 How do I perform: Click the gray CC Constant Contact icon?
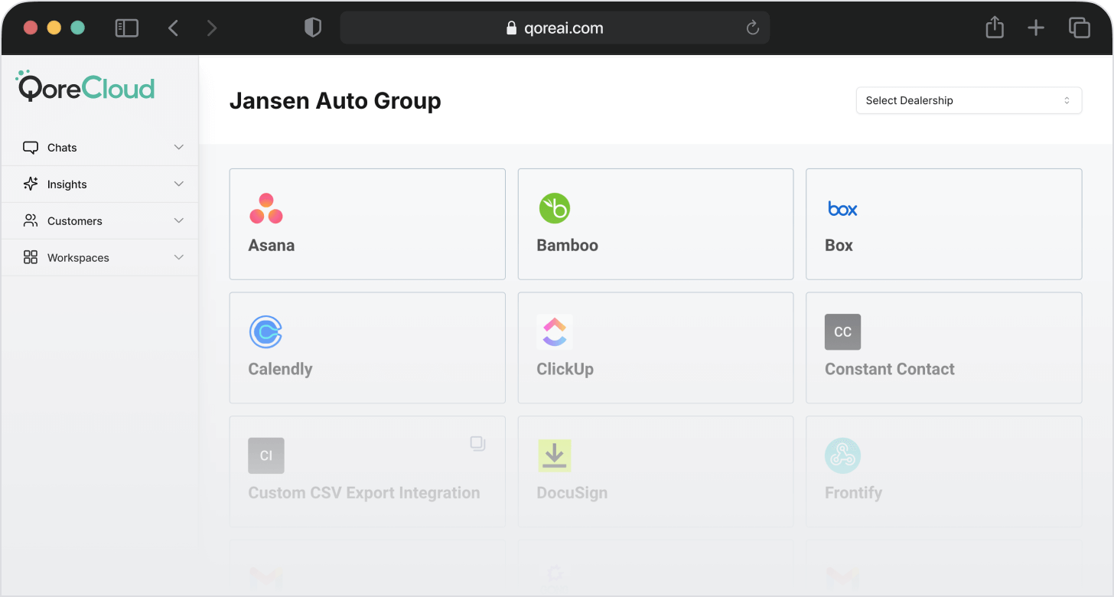click(x=842, y=332)
